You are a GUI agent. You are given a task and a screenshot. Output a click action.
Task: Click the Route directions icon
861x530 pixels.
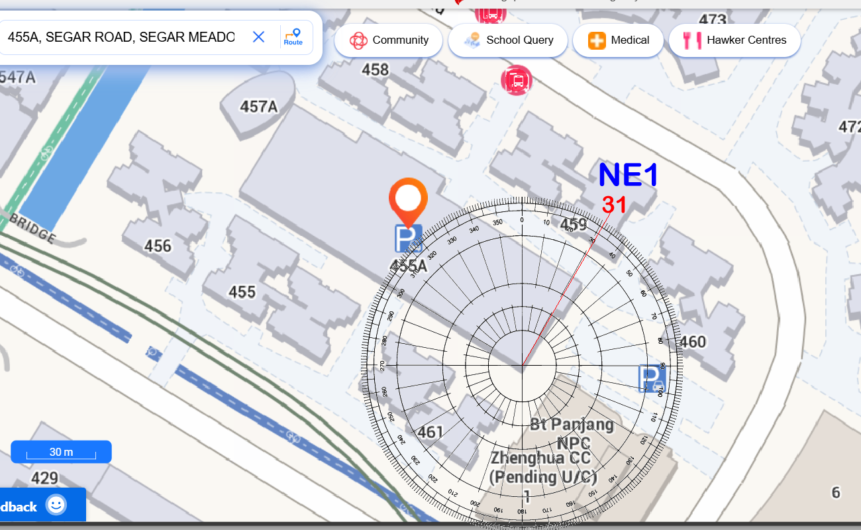(293, 36)
